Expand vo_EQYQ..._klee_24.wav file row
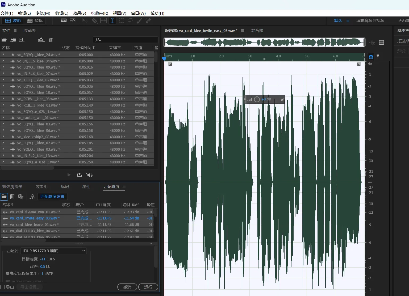The width and height of the screenshot is (409, 296). [x=3, y=54]
